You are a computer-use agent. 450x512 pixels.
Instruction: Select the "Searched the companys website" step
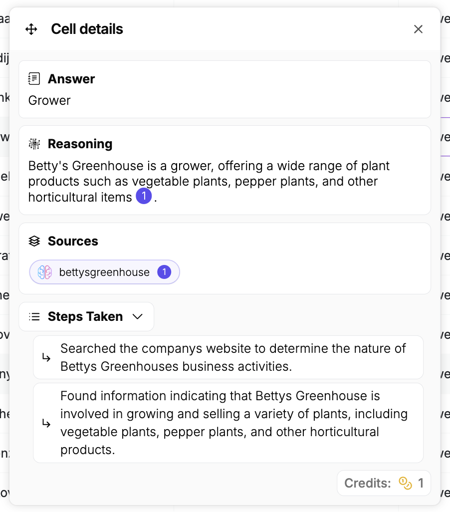click(233, 357)
